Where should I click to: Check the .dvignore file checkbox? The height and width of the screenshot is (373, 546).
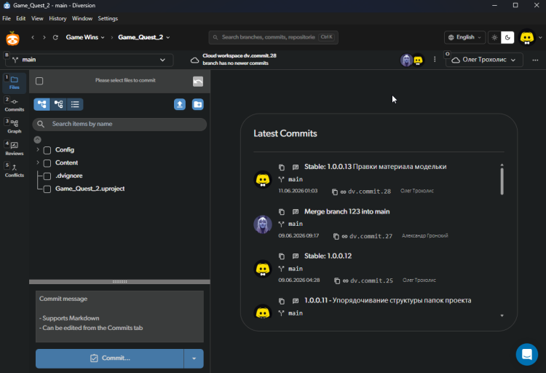click(47, 176)
